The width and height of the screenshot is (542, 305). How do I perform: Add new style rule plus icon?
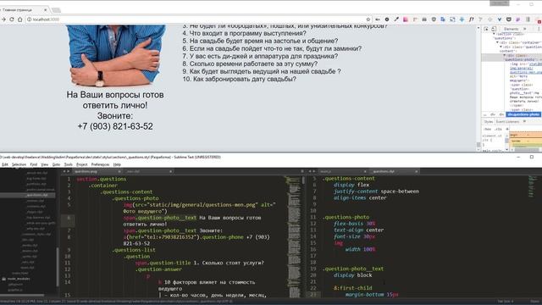click(x=507, y=130)
